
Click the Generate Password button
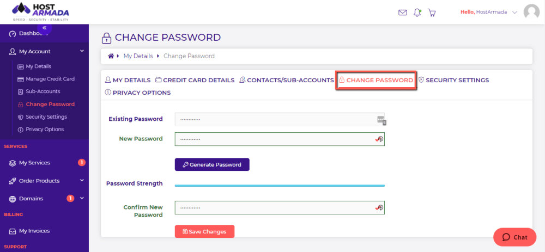pyautogui.click(x=212, y=164)
